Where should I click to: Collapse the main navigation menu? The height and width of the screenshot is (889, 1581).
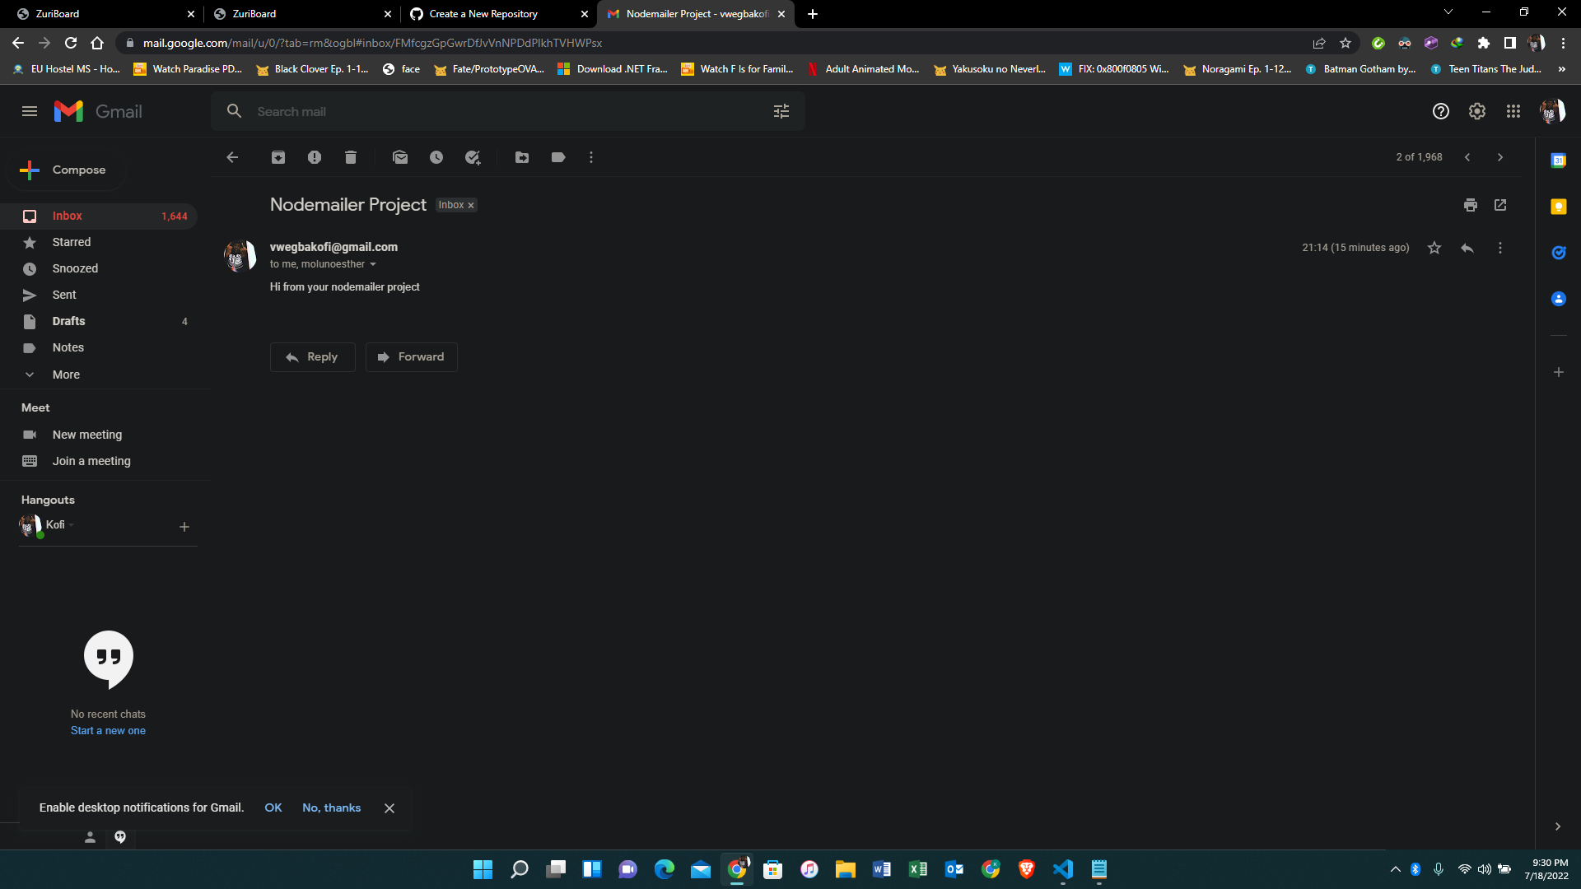point(29,111)
